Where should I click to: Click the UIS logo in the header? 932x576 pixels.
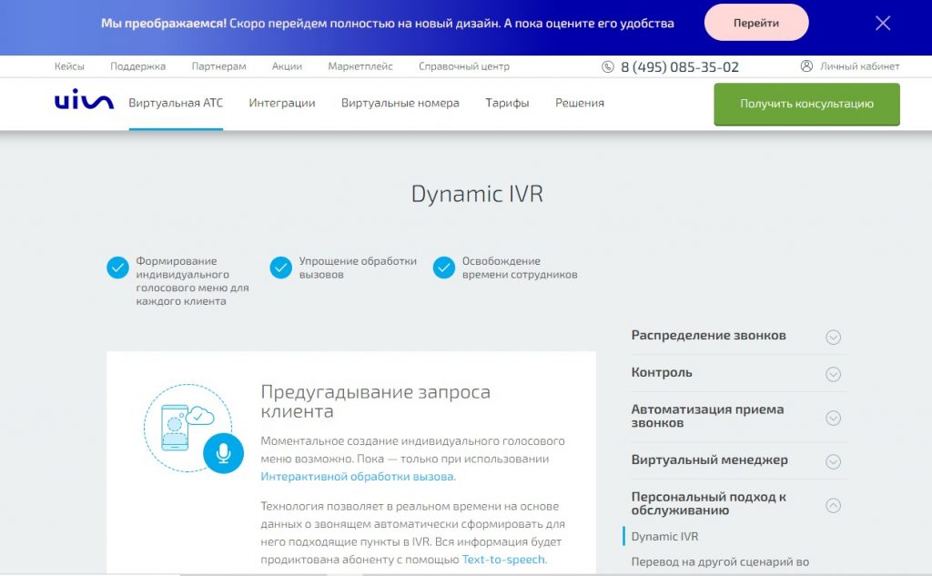tap(83, 103)
